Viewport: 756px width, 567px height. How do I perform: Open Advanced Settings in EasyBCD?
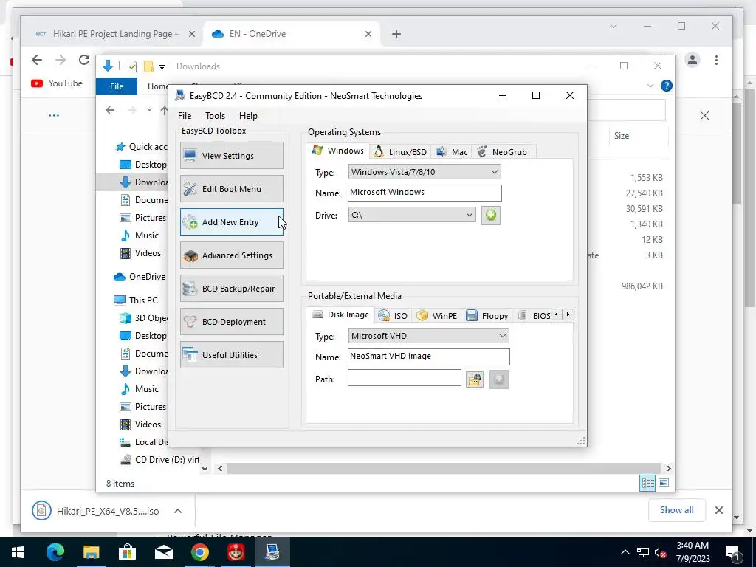click(x=231, y=255)
